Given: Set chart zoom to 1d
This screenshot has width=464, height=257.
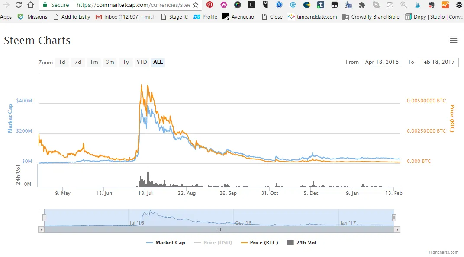Looking at the screenshot, I should (x=62, y=62).
